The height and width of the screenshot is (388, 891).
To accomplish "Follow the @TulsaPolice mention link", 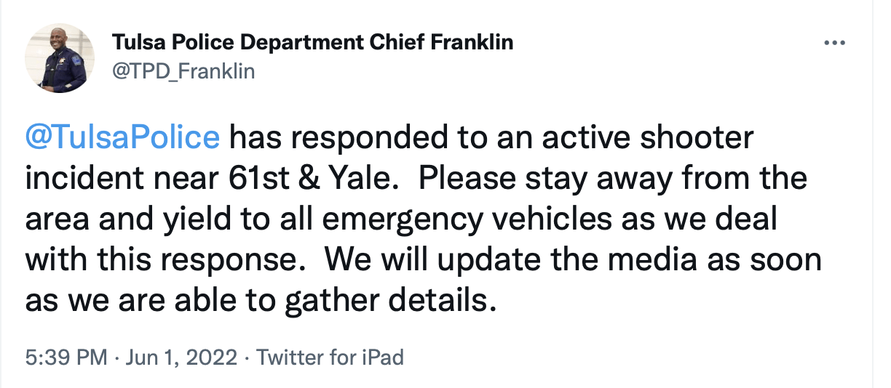I will [122, 138].
